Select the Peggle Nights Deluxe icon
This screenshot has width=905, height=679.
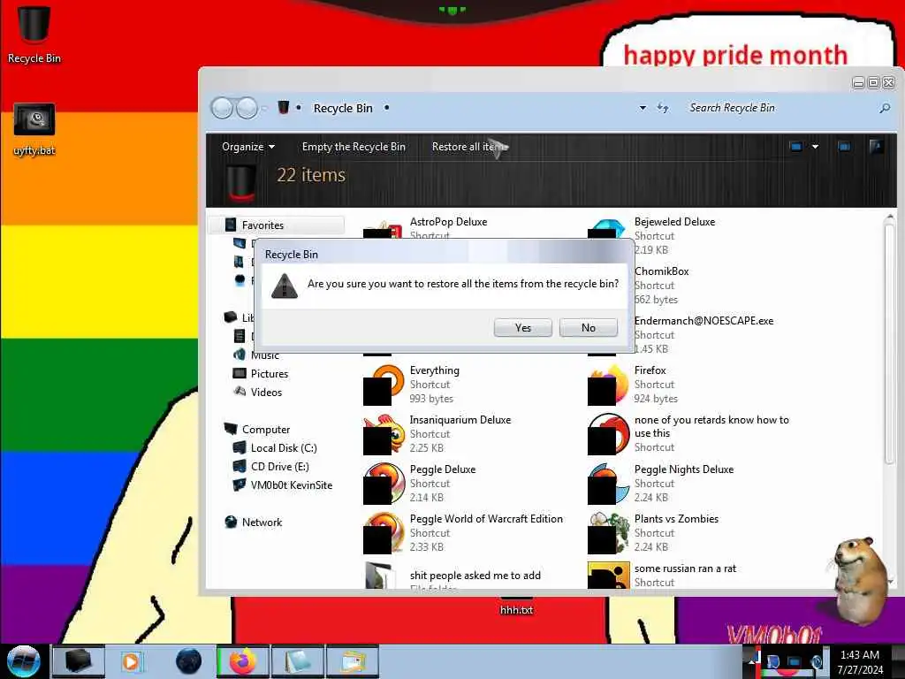pyautogui.click(x=608, y=484)
